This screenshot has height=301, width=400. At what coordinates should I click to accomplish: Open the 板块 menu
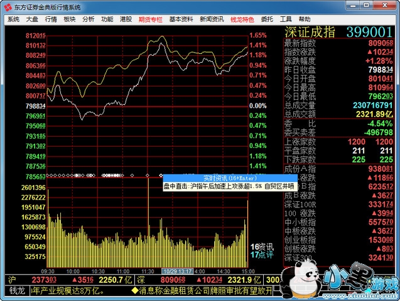click(x=70, y=19)
